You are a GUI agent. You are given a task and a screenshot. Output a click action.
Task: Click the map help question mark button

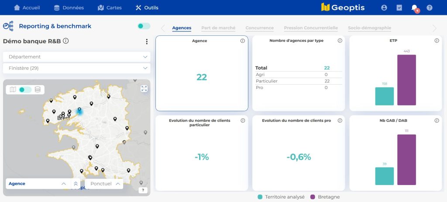tap(143, 190)
